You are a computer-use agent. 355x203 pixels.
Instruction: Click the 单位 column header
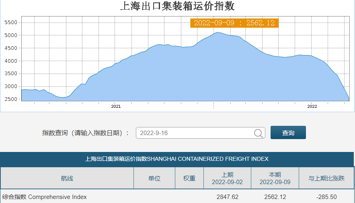coord(154,178)
